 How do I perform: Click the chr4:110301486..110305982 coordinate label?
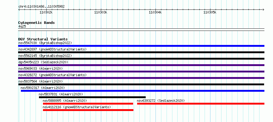point(41,7)
